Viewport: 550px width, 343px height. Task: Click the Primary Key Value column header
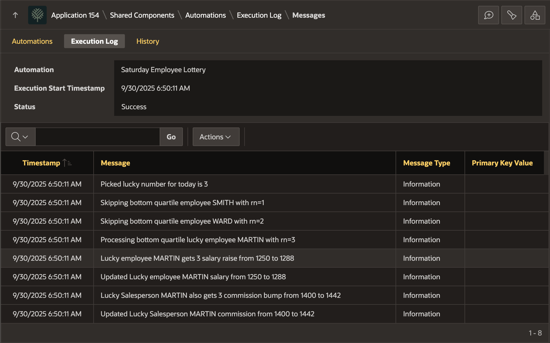(x=502, y=163)
